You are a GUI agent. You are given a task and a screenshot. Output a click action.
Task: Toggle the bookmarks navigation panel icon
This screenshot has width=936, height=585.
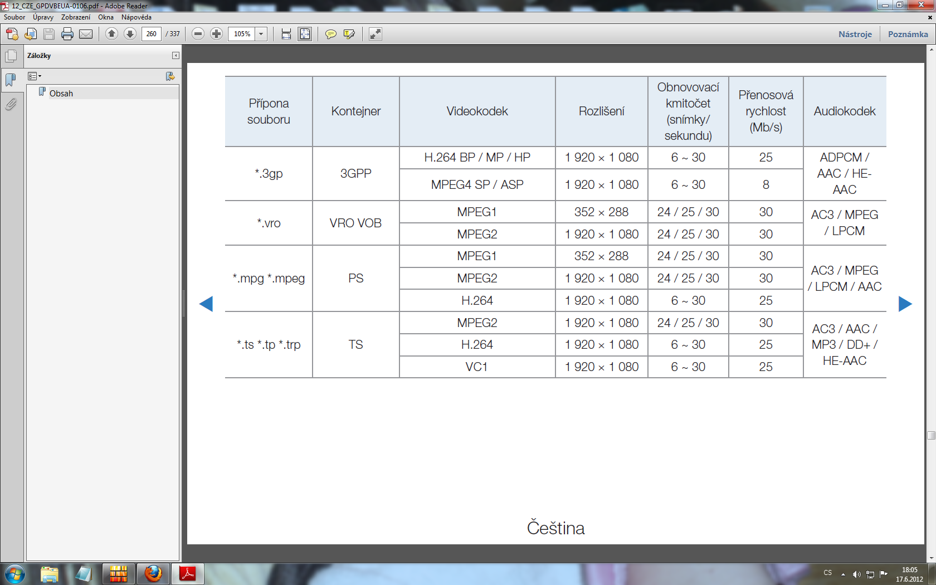pyautogui.click(x=11, y=80)
